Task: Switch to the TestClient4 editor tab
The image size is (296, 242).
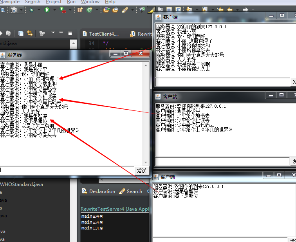Action: [x=103, y=34]
